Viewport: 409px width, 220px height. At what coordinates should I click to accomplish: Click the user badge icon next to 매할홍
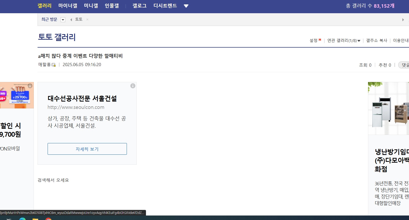click(x=54, y=65)
